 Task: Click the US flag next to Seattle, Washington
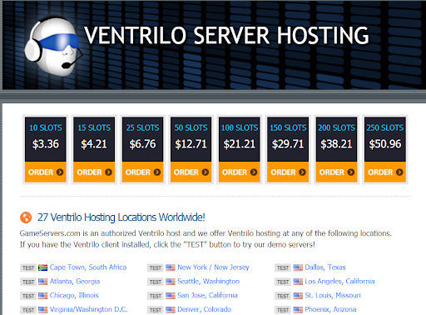coord(171,282)
